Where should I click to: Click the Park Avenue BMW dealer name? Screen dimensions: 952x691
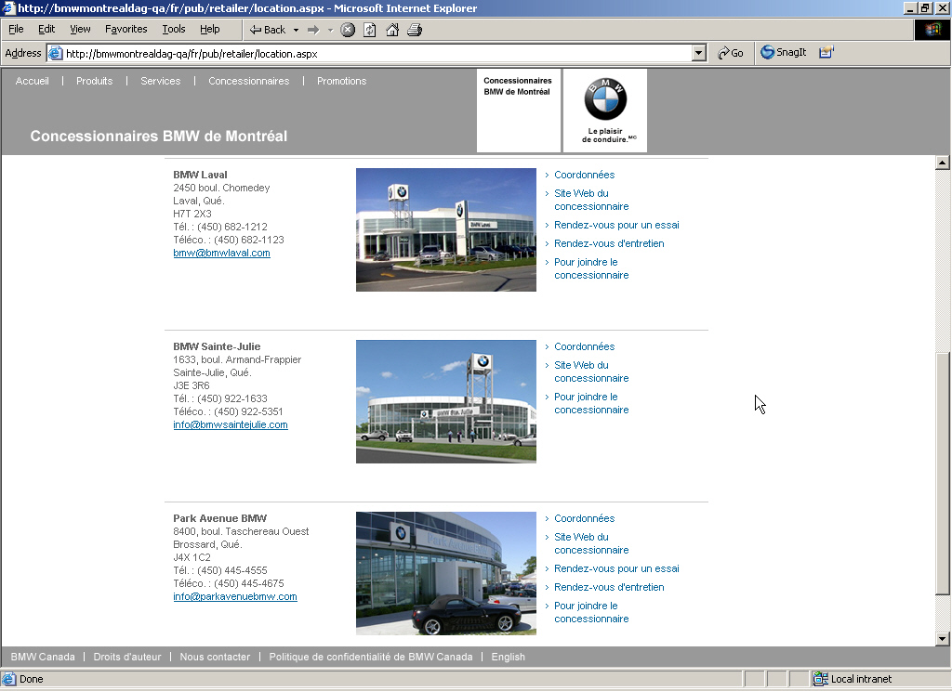[219, 518]
